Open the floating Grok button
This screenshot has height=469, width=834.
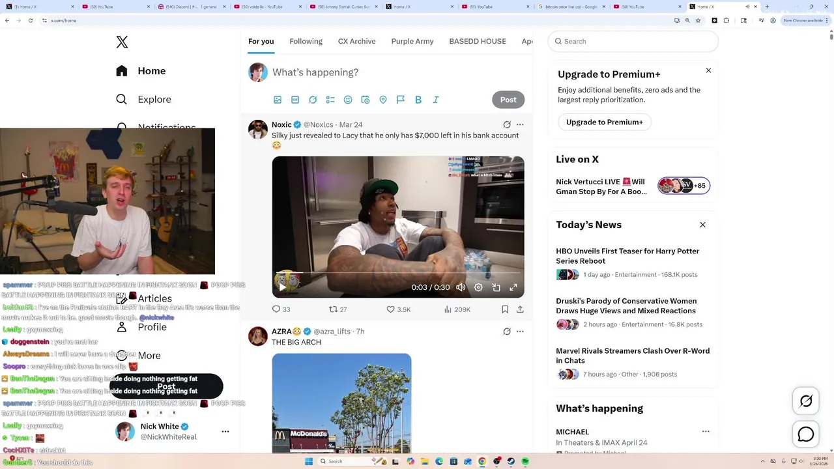pyautogui.click(x=806, y=401)
